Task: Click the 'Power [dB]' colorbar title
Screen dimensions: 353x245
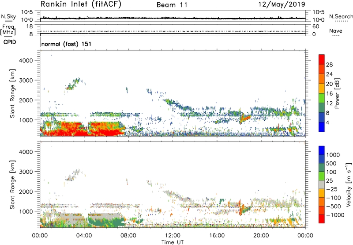Action: pyautogui.click(x=337, y=93)
